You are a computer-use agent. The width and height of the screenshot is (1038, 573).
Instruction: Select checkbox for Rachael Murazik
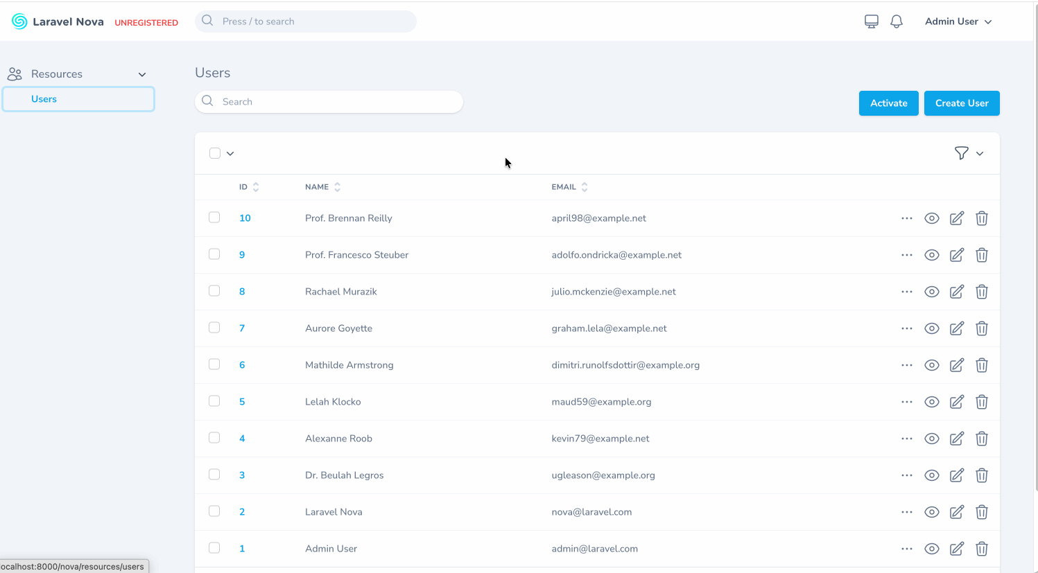click(214, 291)
